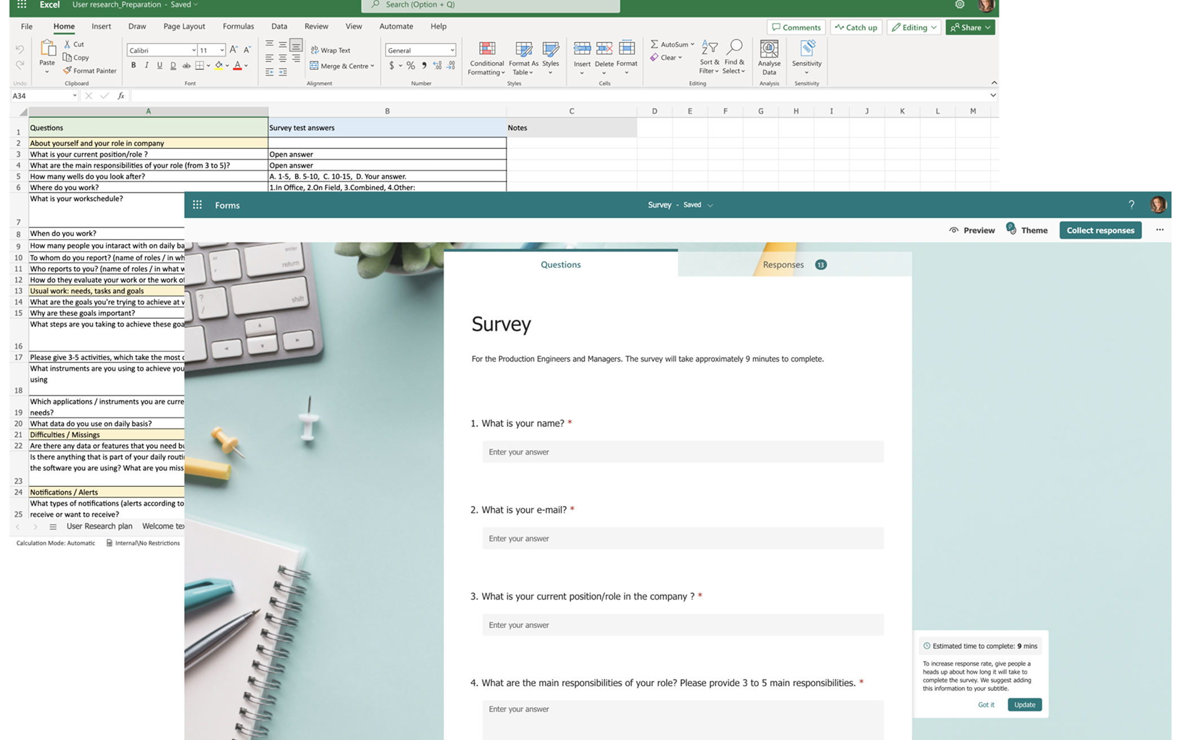Click the percent style icon
This screenshot has height=740, width=1188.
click(x=410, y=66)
